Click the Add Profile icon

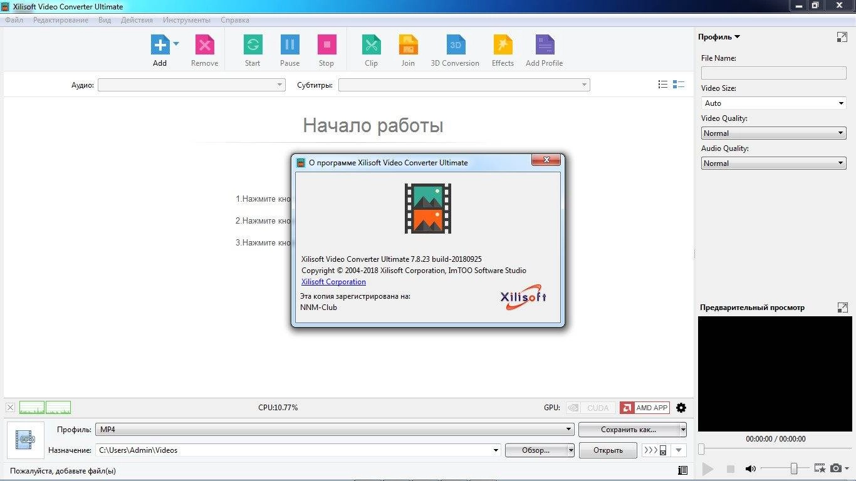pyautogui.click(x=545, y=44)
